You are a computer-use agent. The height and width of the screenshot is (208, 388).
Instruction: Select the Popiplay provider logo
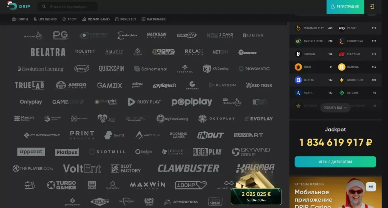pyautogui.click(x=192, y=102)
